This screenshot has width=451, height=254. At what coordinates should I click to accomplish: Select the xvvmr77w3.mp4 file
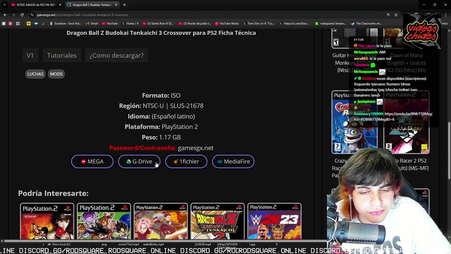click(x=128, y=244)
